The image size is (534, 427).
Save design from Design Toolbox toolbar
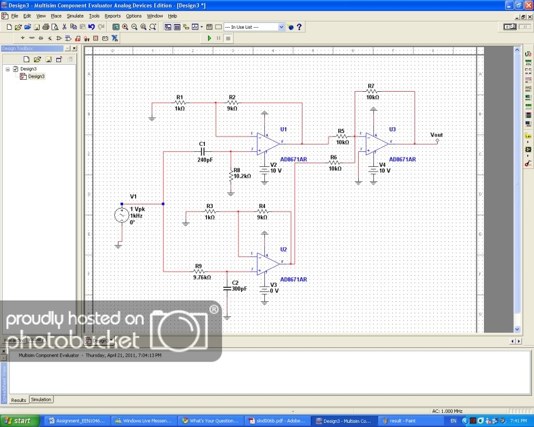point(48,59)
